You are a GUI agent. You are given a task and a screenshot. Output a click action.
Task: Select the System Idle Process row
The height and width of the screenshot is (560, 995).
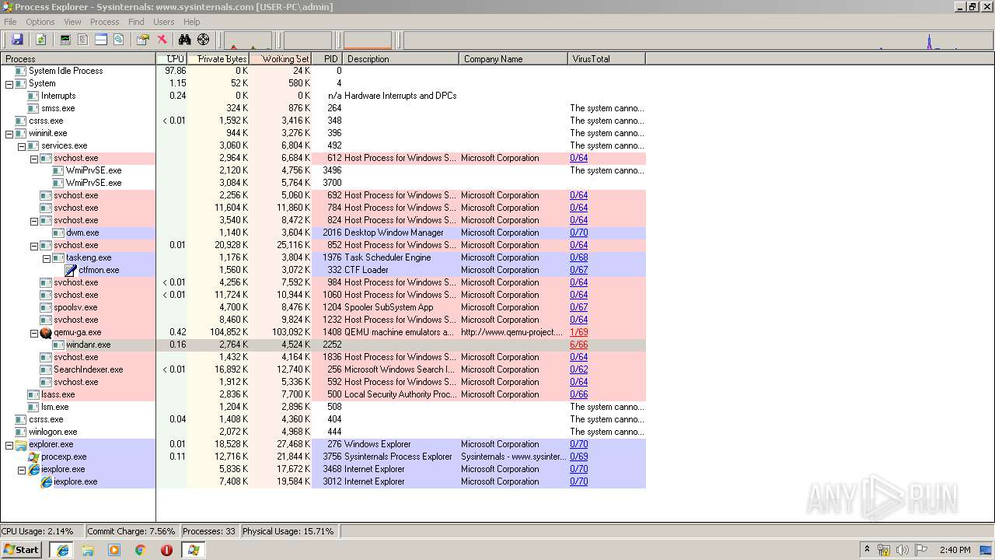pos(323,71)
